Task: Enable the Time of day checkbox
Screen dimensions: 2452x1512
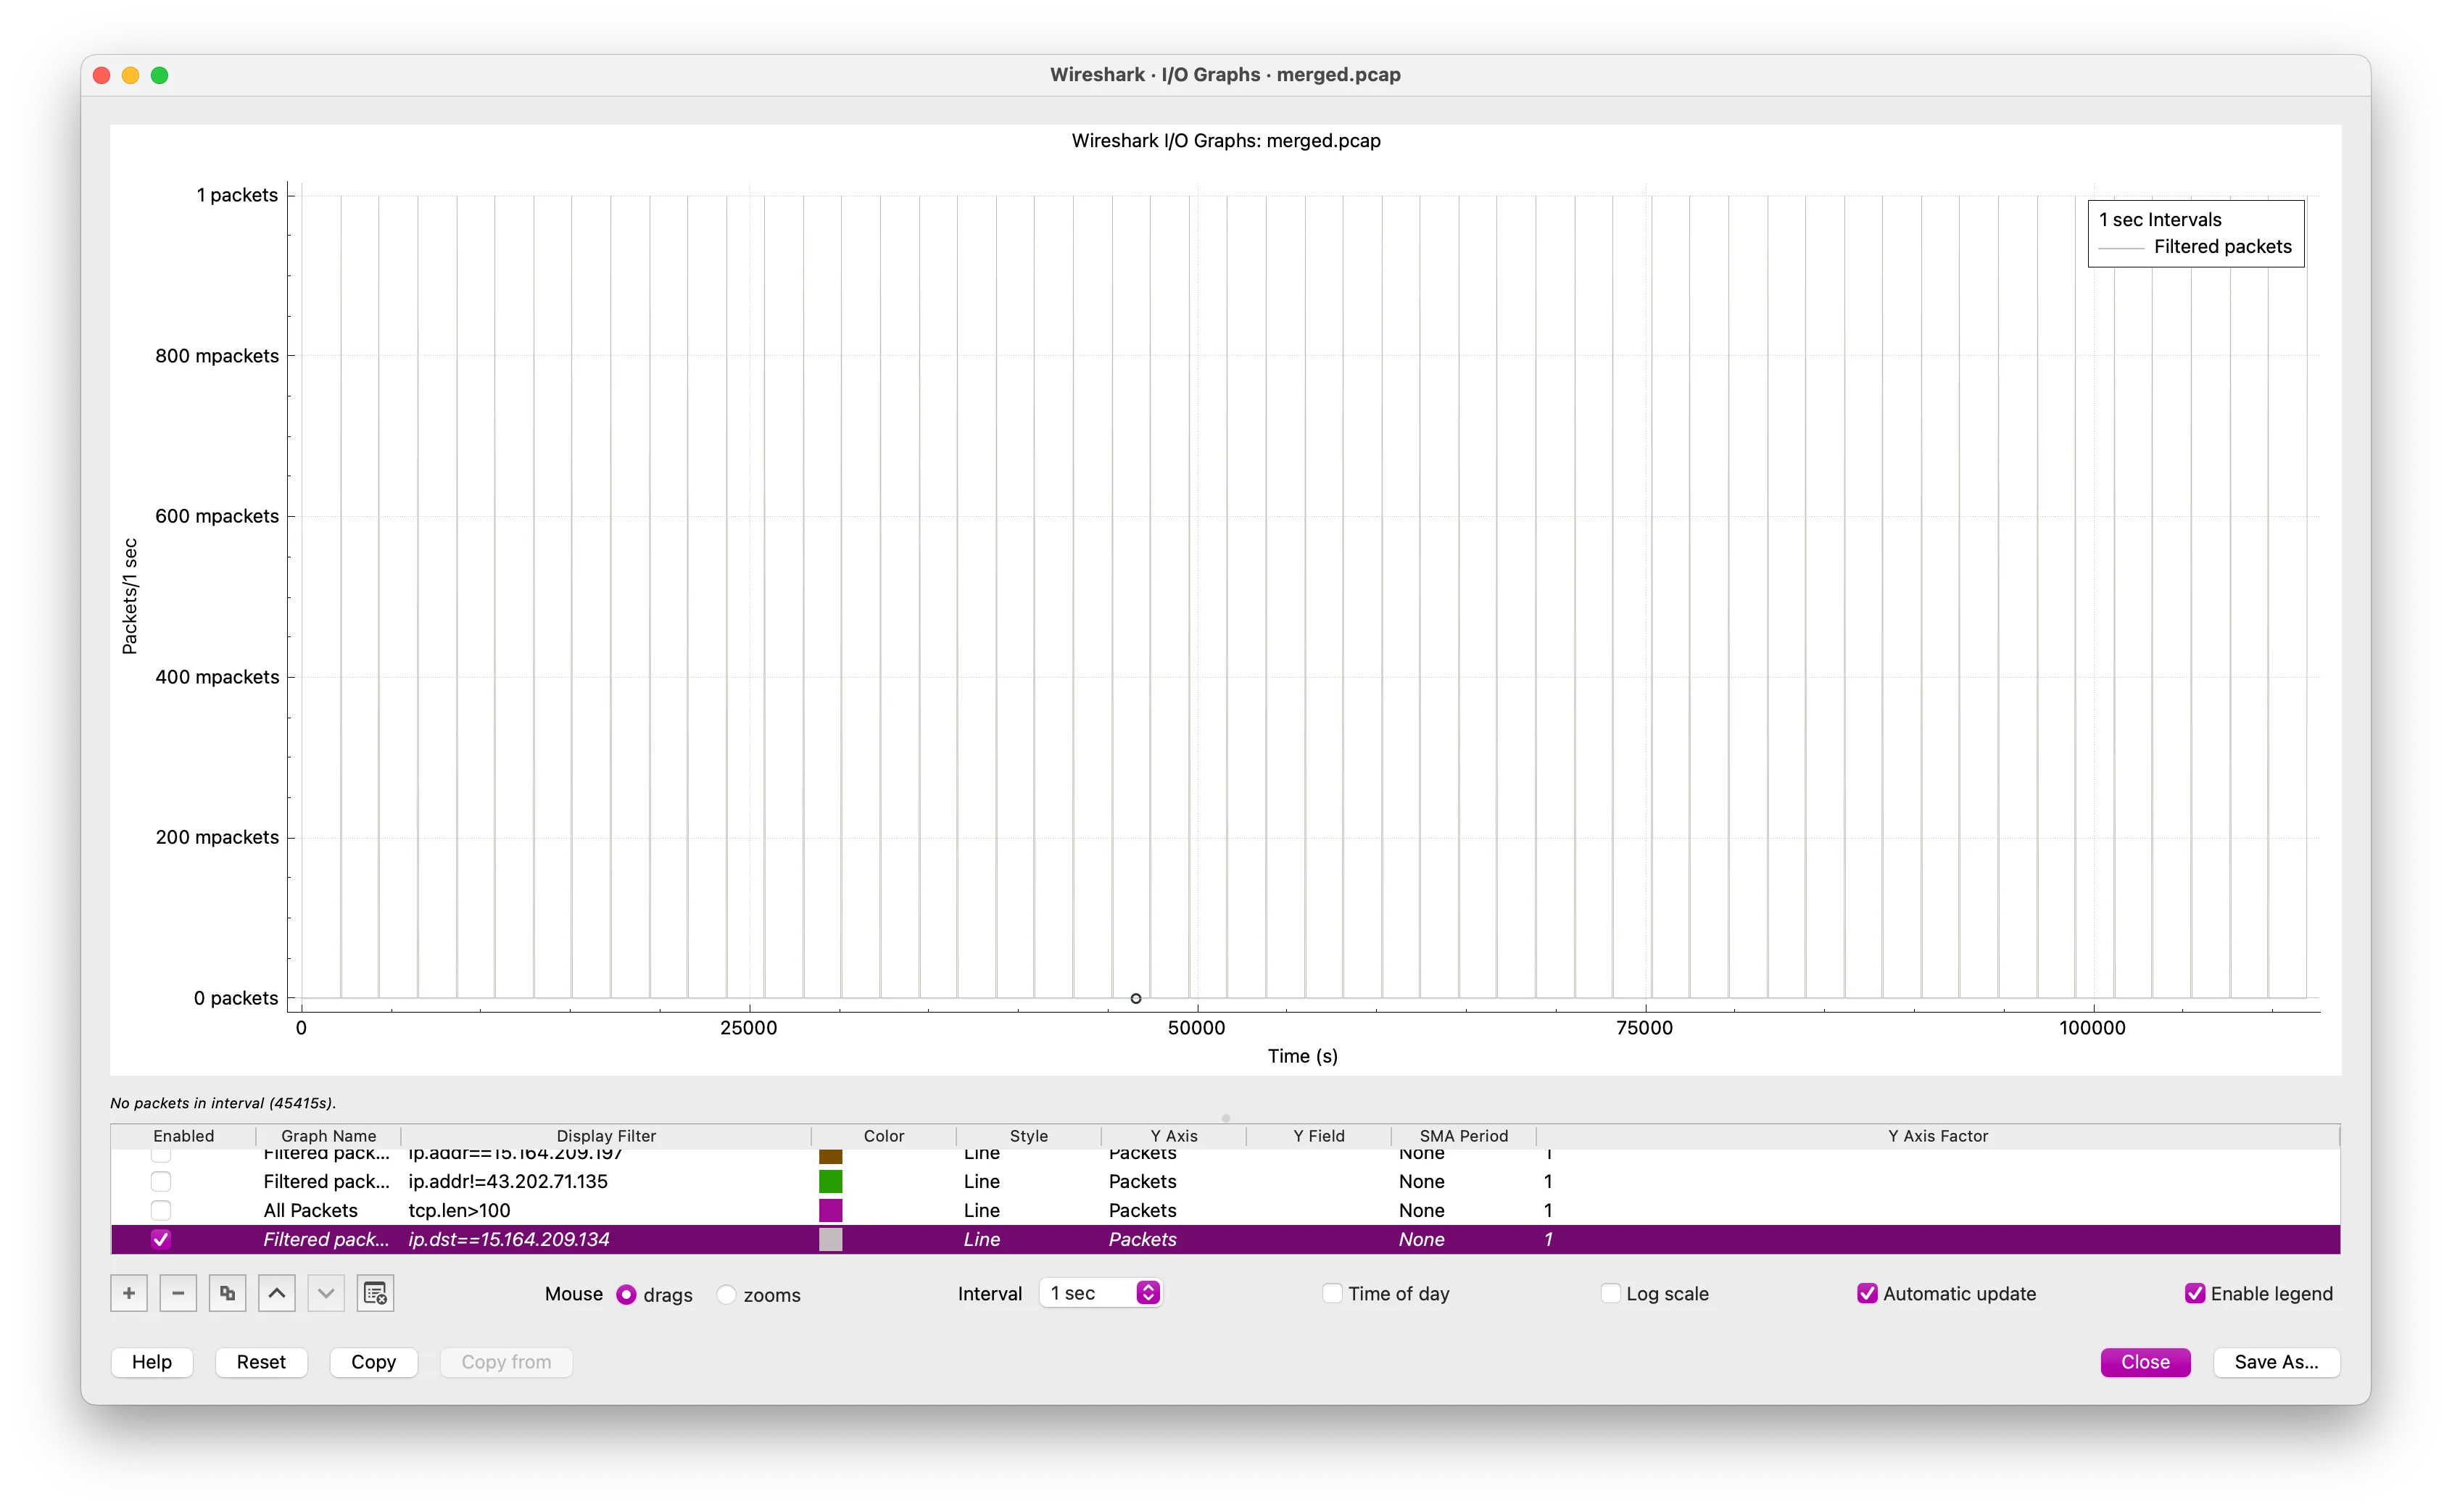Action: point(1331,1292)
